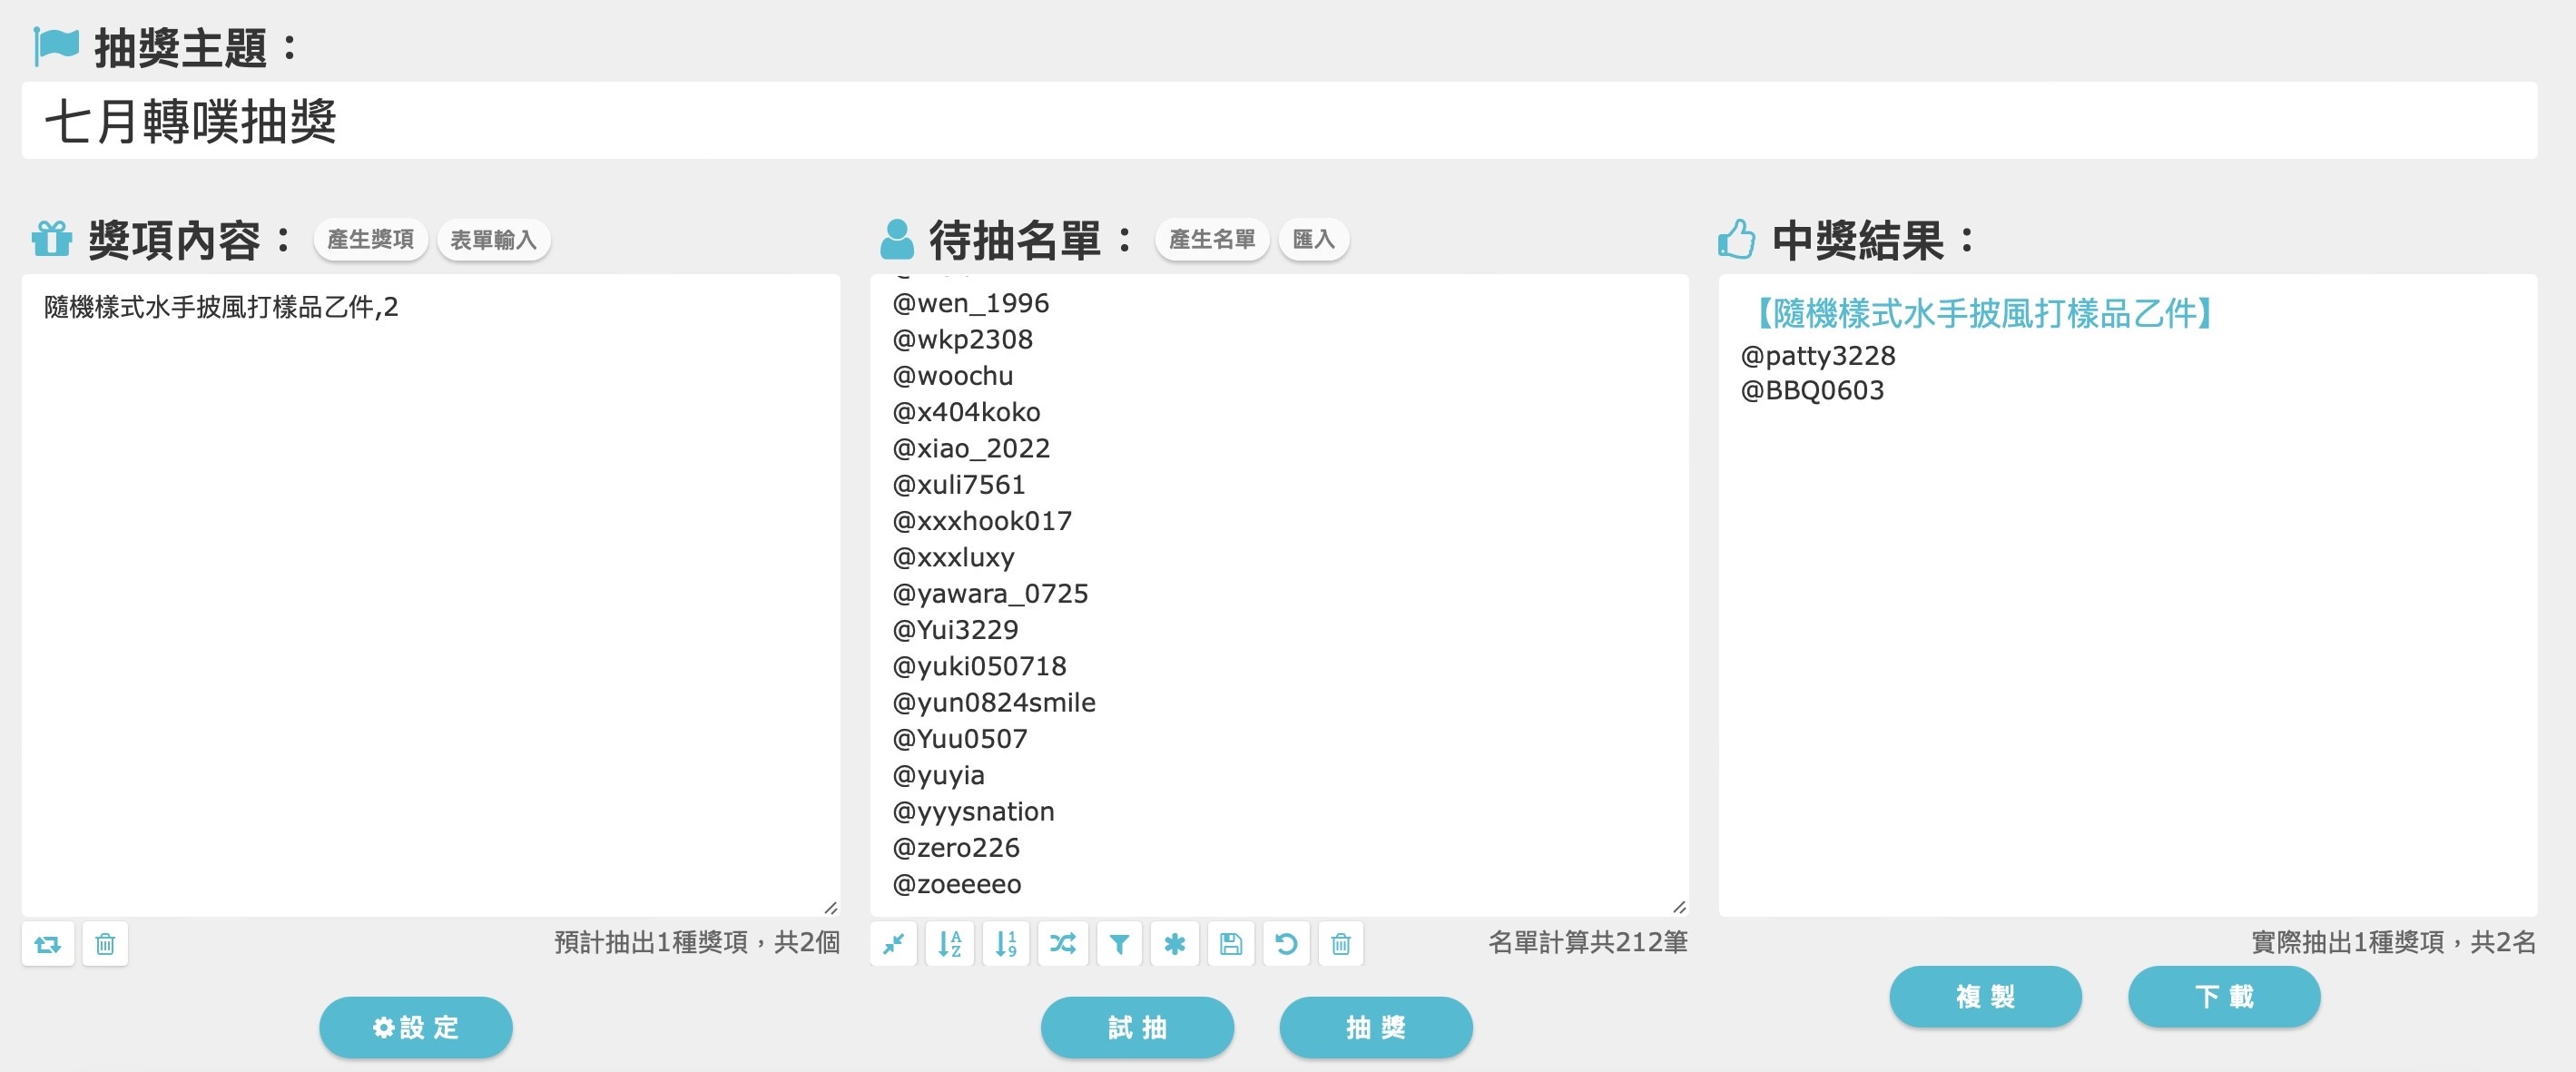Click the name @yuyia in list
Viewport: 2576px width, 1072px height.
(939, 775)
